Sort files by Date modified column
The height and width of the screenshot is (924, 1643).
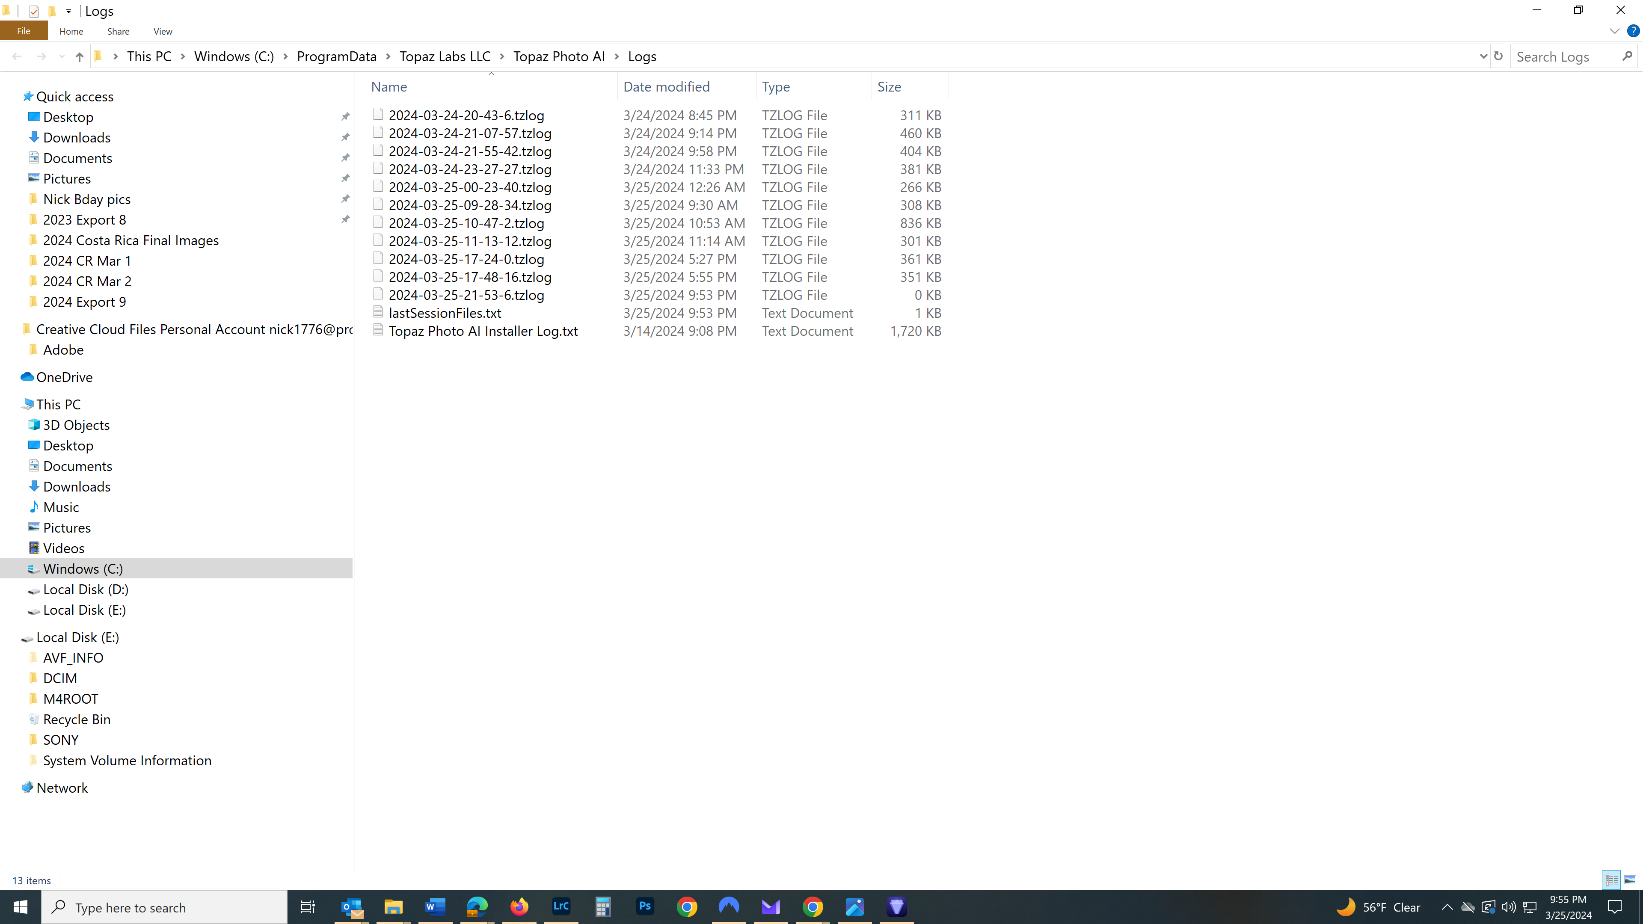[666, 87]
